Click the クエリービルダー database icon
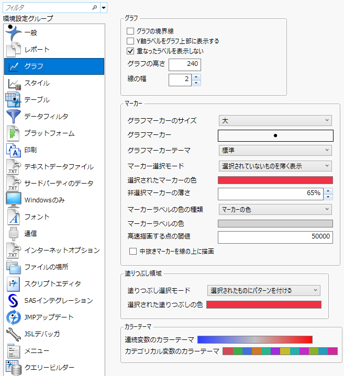Viewport: 344px width, 376px height. (x=14, y=368)
